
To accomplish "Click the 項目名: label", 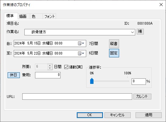I will [x=13, y=23].
